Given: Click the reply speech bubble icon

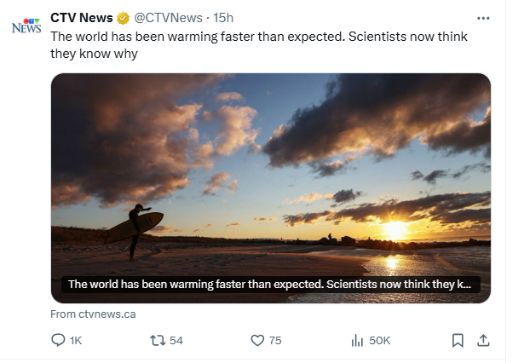Looking at the screenshot, I should (x=58, y=340).
